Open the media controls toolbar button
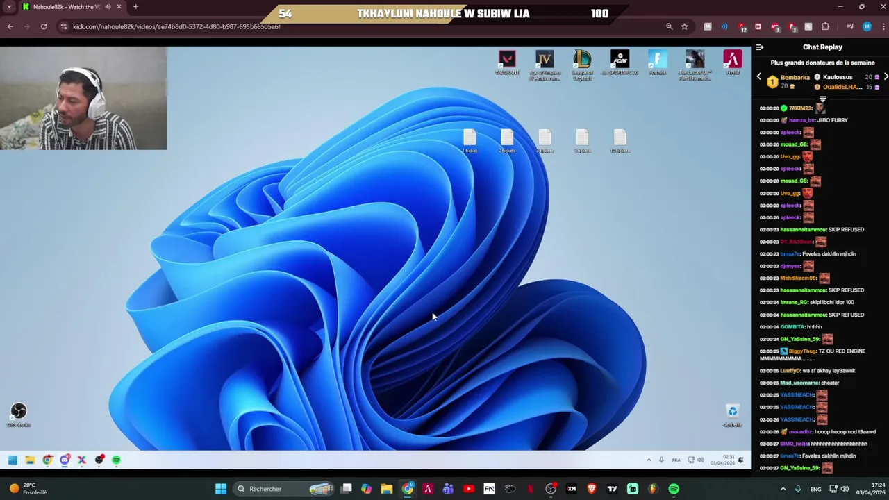Screen dimensions: 889x500 [849, 26]
